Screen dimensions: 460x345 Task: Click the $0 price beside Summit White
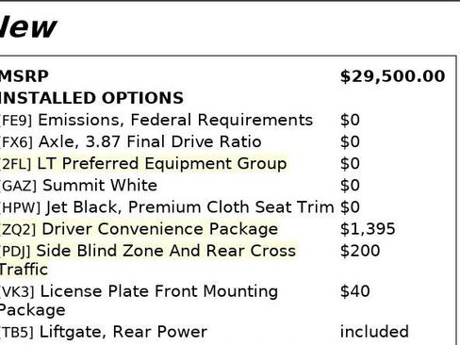(x=350, y=186)
